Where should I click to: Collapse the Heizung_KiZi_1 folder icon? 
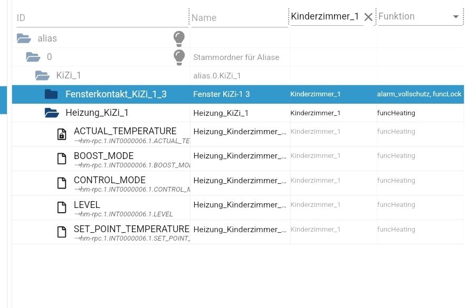[52, 113]
